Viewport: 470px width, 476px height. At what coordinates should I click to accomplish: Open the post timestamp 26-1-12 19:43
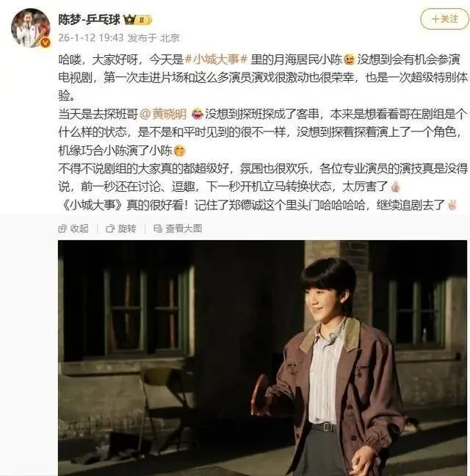point(91,37)
